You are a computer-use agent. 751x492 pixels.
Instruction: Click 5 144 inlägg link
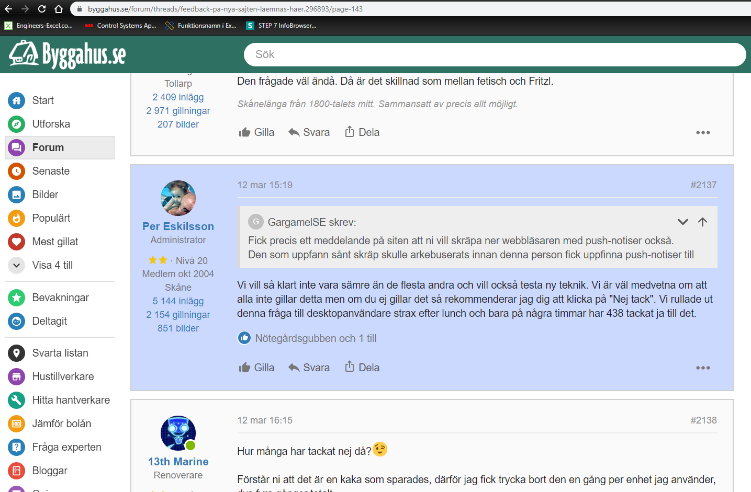178,301
